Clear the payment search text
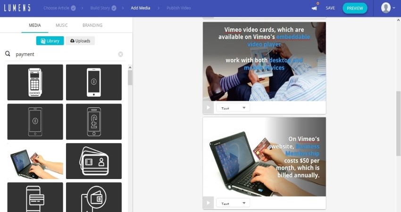Screen dimensions: 401x212 (x=120, y=54)
